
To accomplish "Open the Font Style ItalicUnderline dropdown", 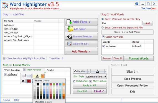I will coord(96,76).
